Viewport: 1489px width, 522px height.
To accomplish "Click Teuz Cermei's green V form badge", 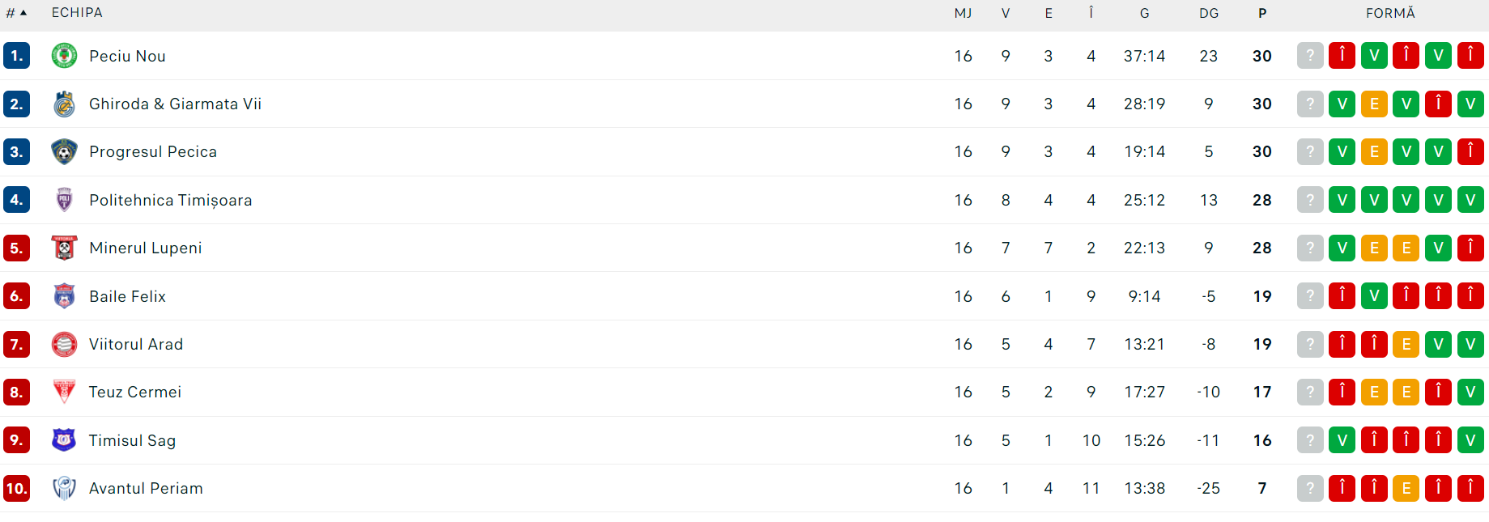I will (x=1470, y=393).
